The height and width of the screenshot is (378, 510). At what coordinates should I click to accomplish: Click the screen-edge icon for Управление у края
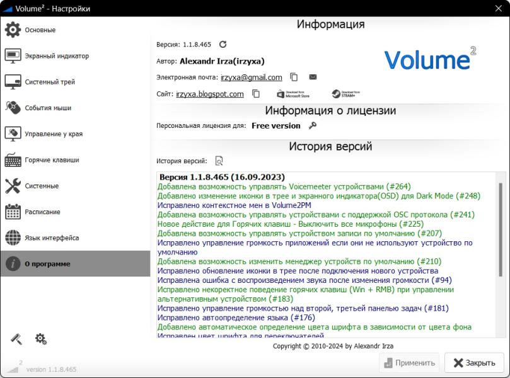click(13, 134)
